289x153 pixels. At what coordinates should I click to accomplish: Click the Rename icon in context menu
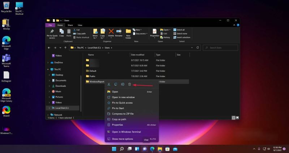[x=122, y=84]
